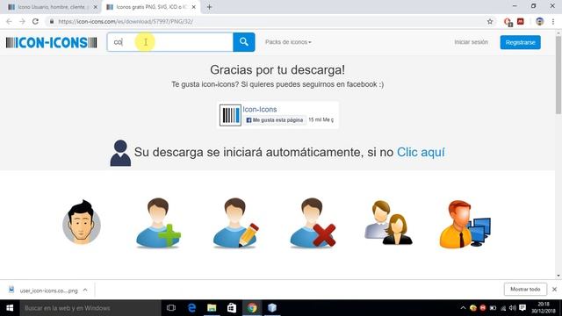Screen dimensions: 562x316
Task: Open the blue cube app on taskbar
Action: [272, 308]
